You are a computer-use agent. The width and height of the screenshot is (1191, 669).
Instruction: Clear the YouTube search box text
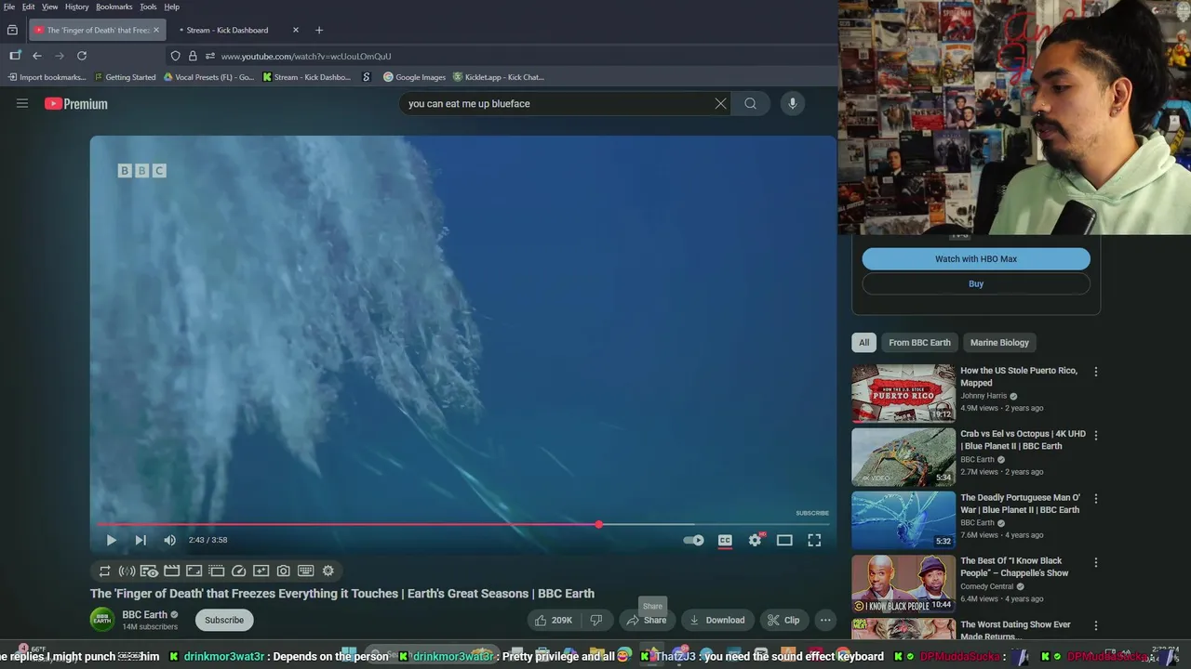point(720,103)
